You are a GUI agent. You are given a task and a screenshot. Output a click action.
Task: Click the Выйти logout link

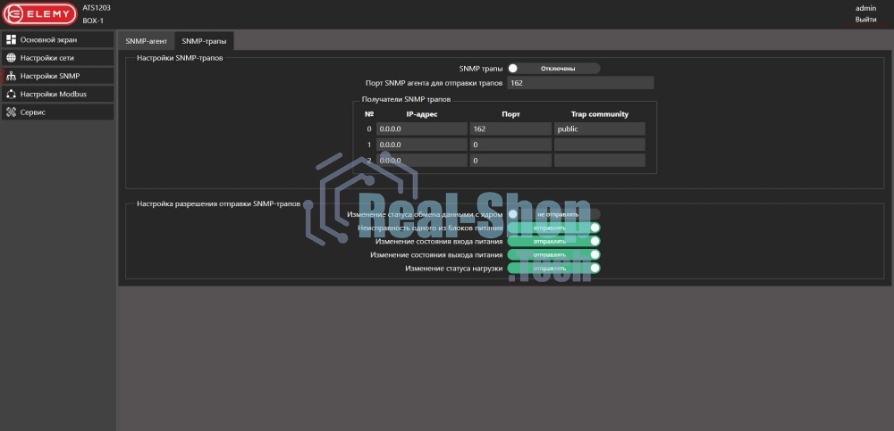pos(865,20)
